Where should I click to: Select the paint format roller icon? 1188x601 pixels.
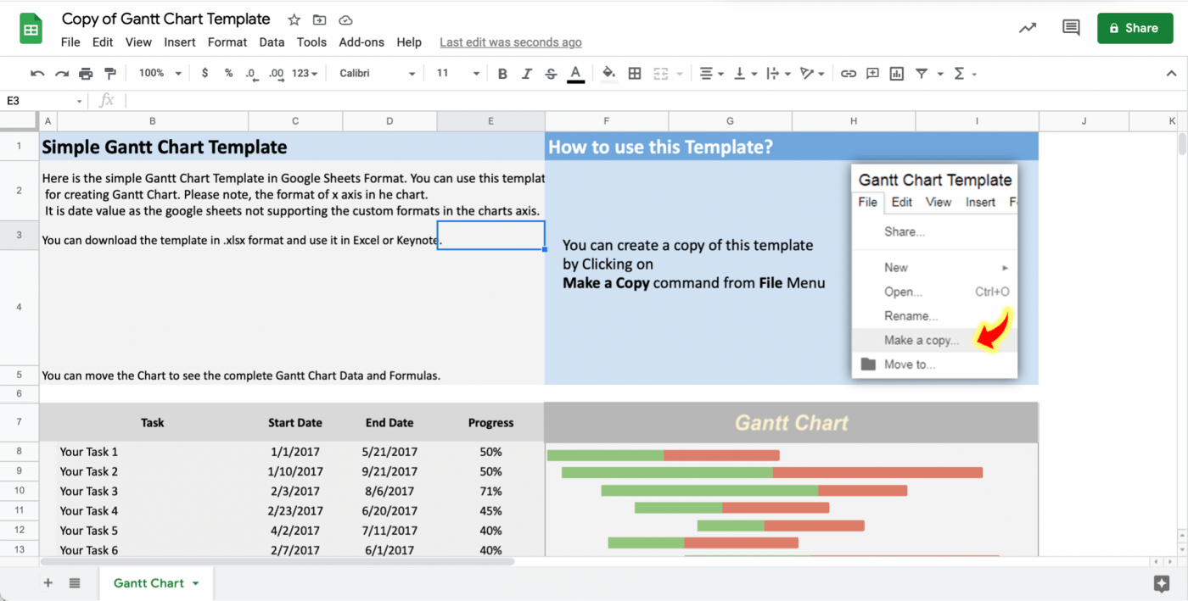pyautogui.click(x=109, y=74)
